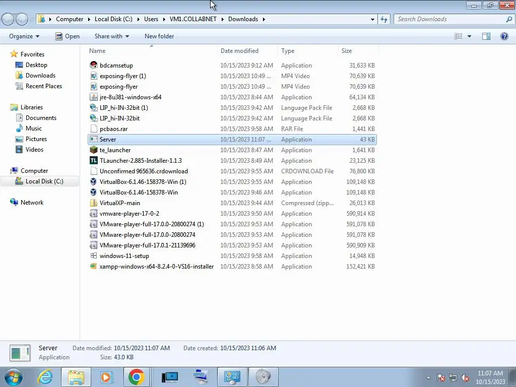Go to Local Disk (C:) breadcrumb segment
This screenshot has width=516, height=387.
113,19
